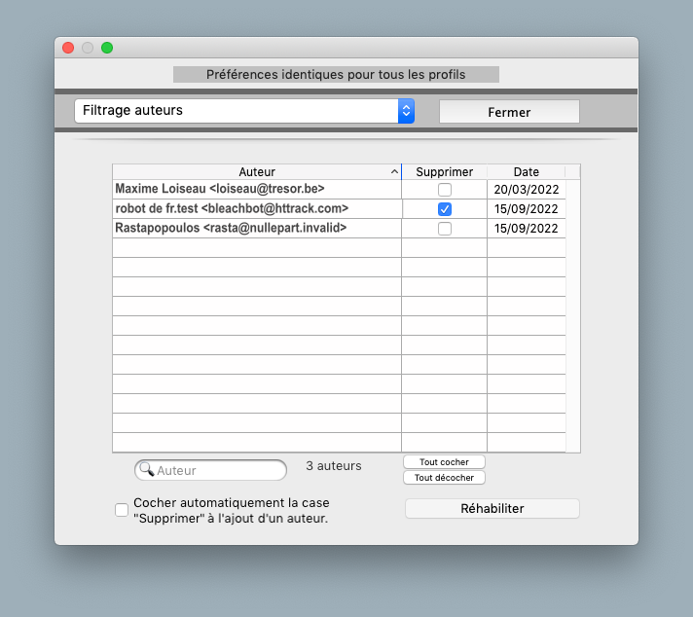Click the date 20/03/2022 cell
Screen dimensions: 693x617
[526, 190]
